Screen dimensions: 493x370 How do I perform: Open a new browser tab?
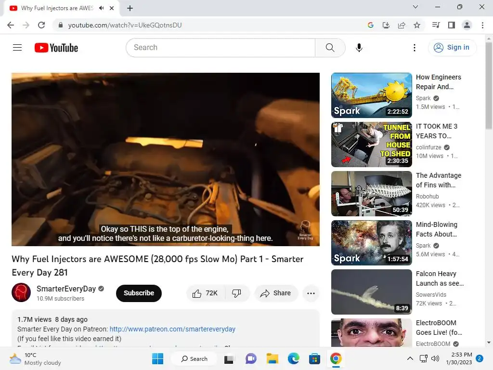click(x=130, y=8)
